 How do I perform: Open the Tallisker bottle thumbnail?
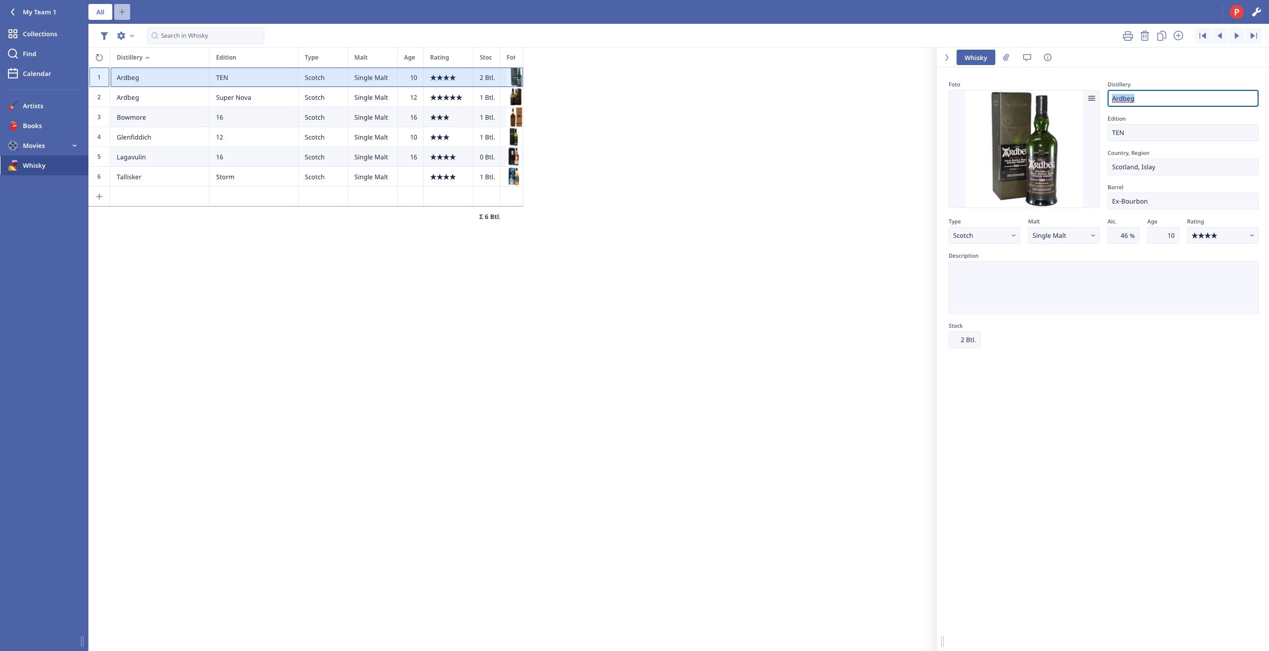[x=514, y=177]
